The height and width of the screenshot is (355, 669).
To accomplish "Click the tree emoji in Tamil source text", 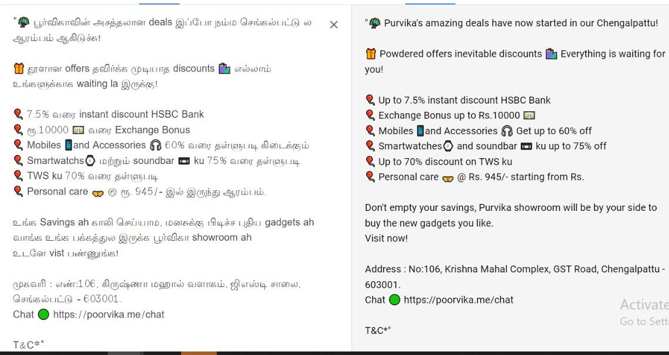I will 24,22.
